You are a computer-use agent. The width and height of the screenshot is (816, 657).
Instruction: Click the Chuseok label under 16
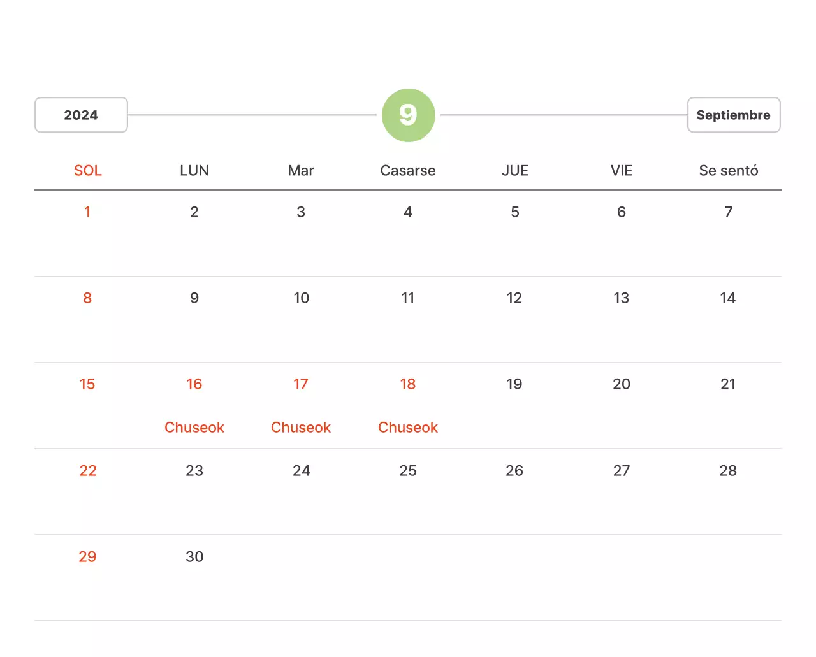[194, 428]
